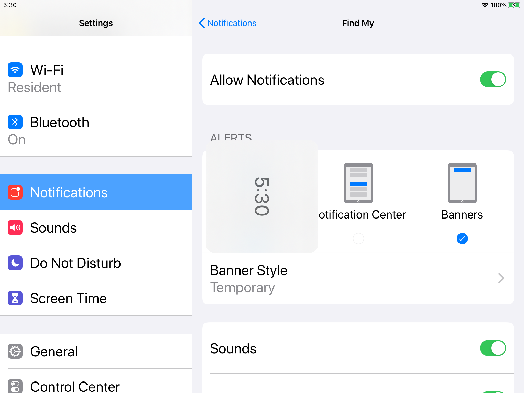524x393 pixels.
Task: Check the Notification Center alert circle
Action: (358, 238)
